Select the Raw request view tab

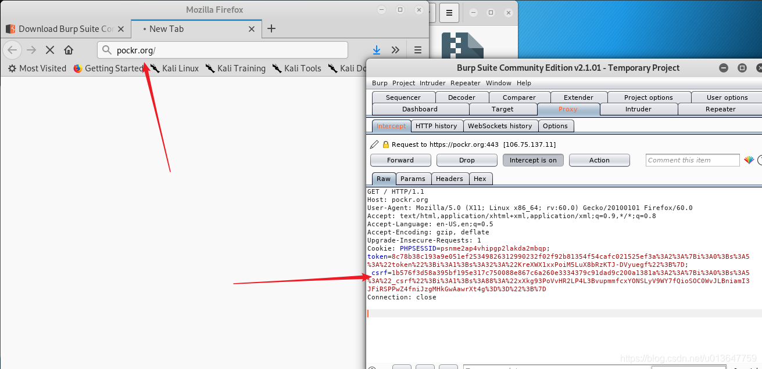click(384, 179)
